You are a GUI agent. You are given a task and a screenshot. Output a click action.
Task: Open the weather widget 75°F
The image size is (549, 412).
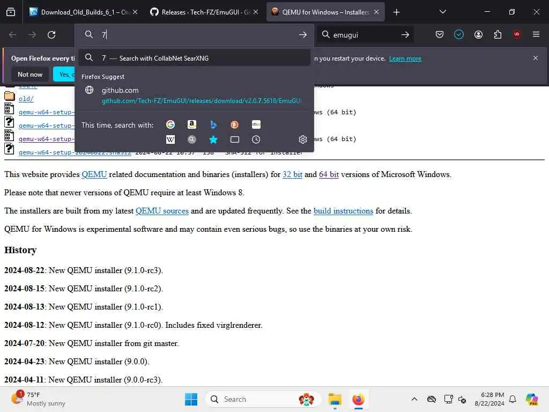click(x=38, y=399)
